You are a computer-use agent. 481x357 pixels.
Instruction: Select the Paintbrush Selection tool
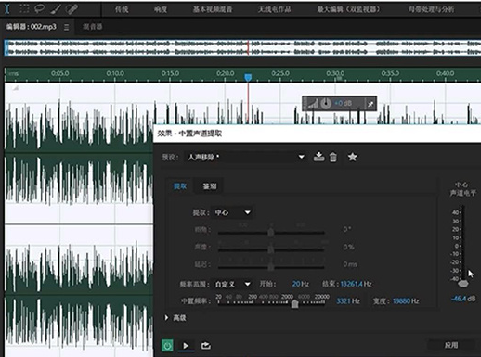point(56,9)
